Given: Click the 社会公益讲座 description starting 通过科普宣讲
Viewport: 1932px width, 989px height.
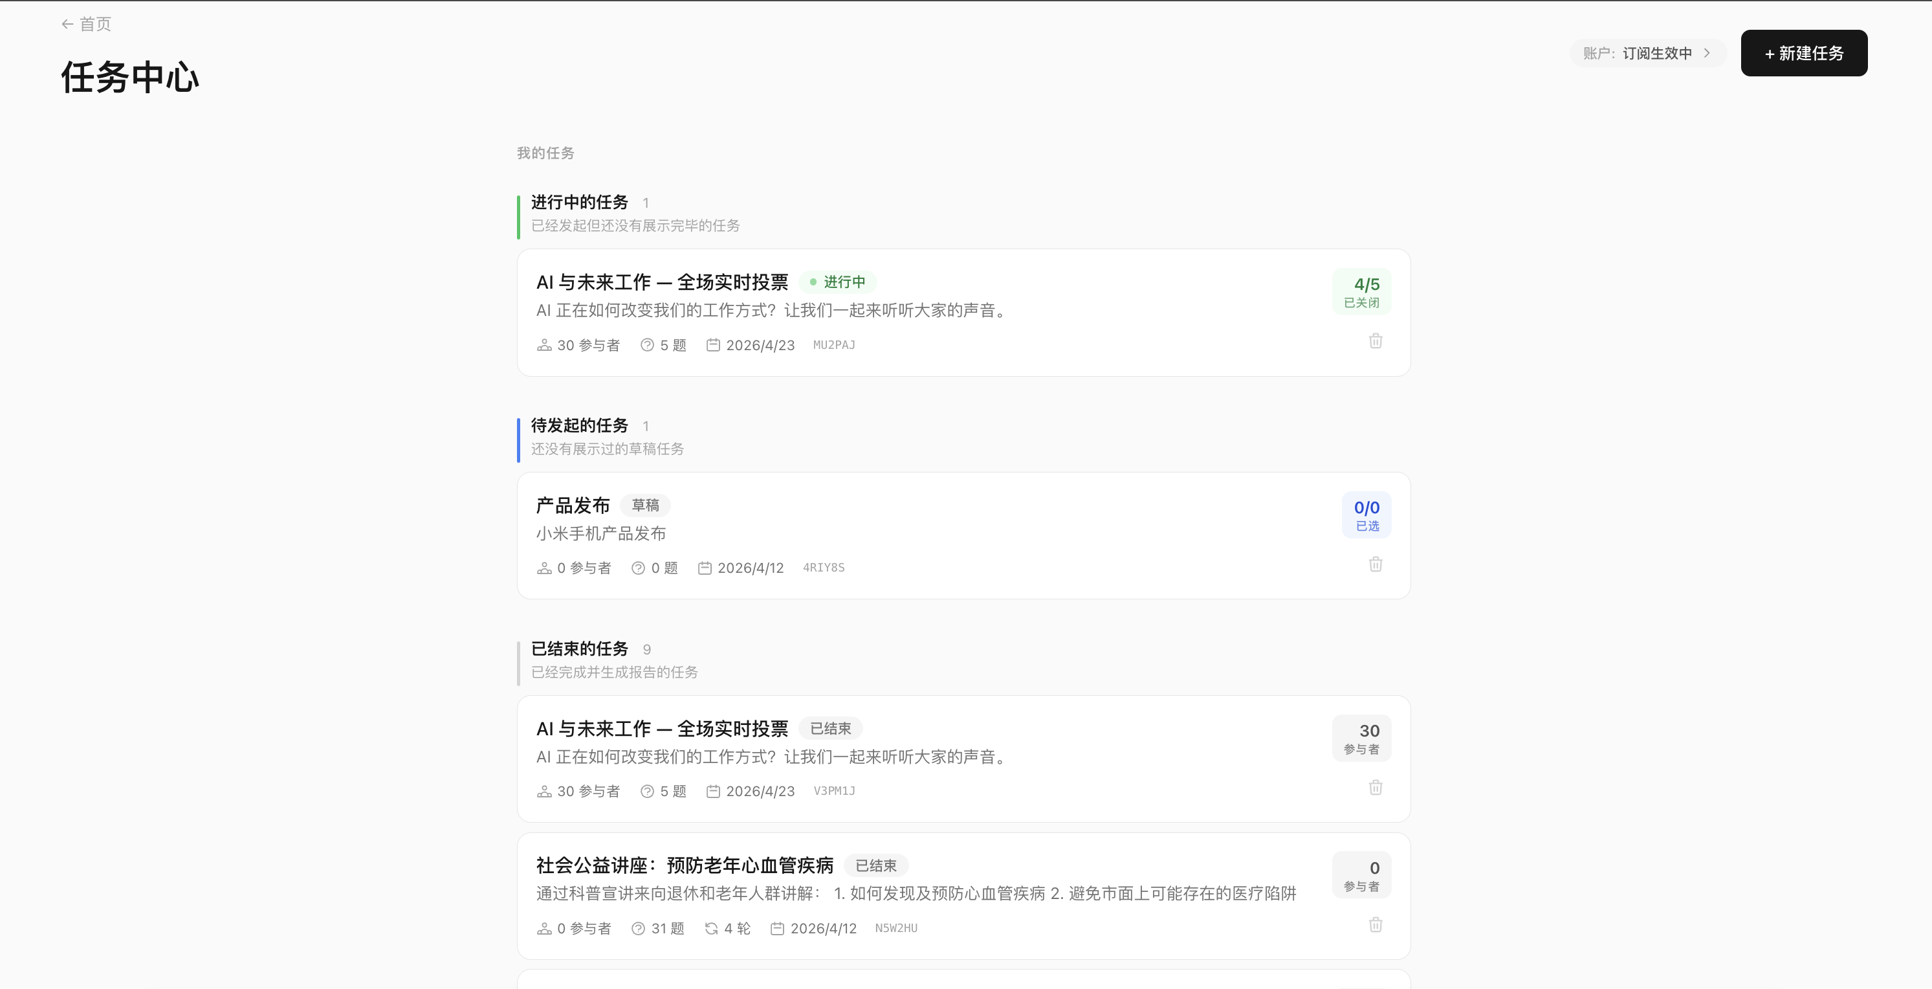Looking at the screenshot, I should pos(916,894).
